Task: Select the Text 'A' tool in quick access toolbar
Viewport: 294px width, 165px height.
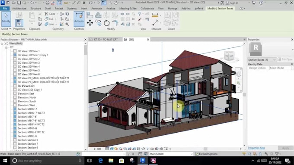Action: click(84, 3)
